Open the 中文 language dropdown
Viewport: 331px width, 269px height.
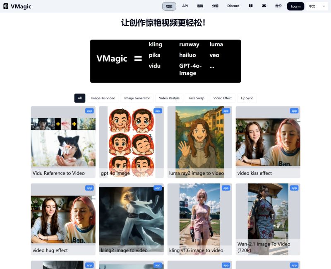(317, 6)
